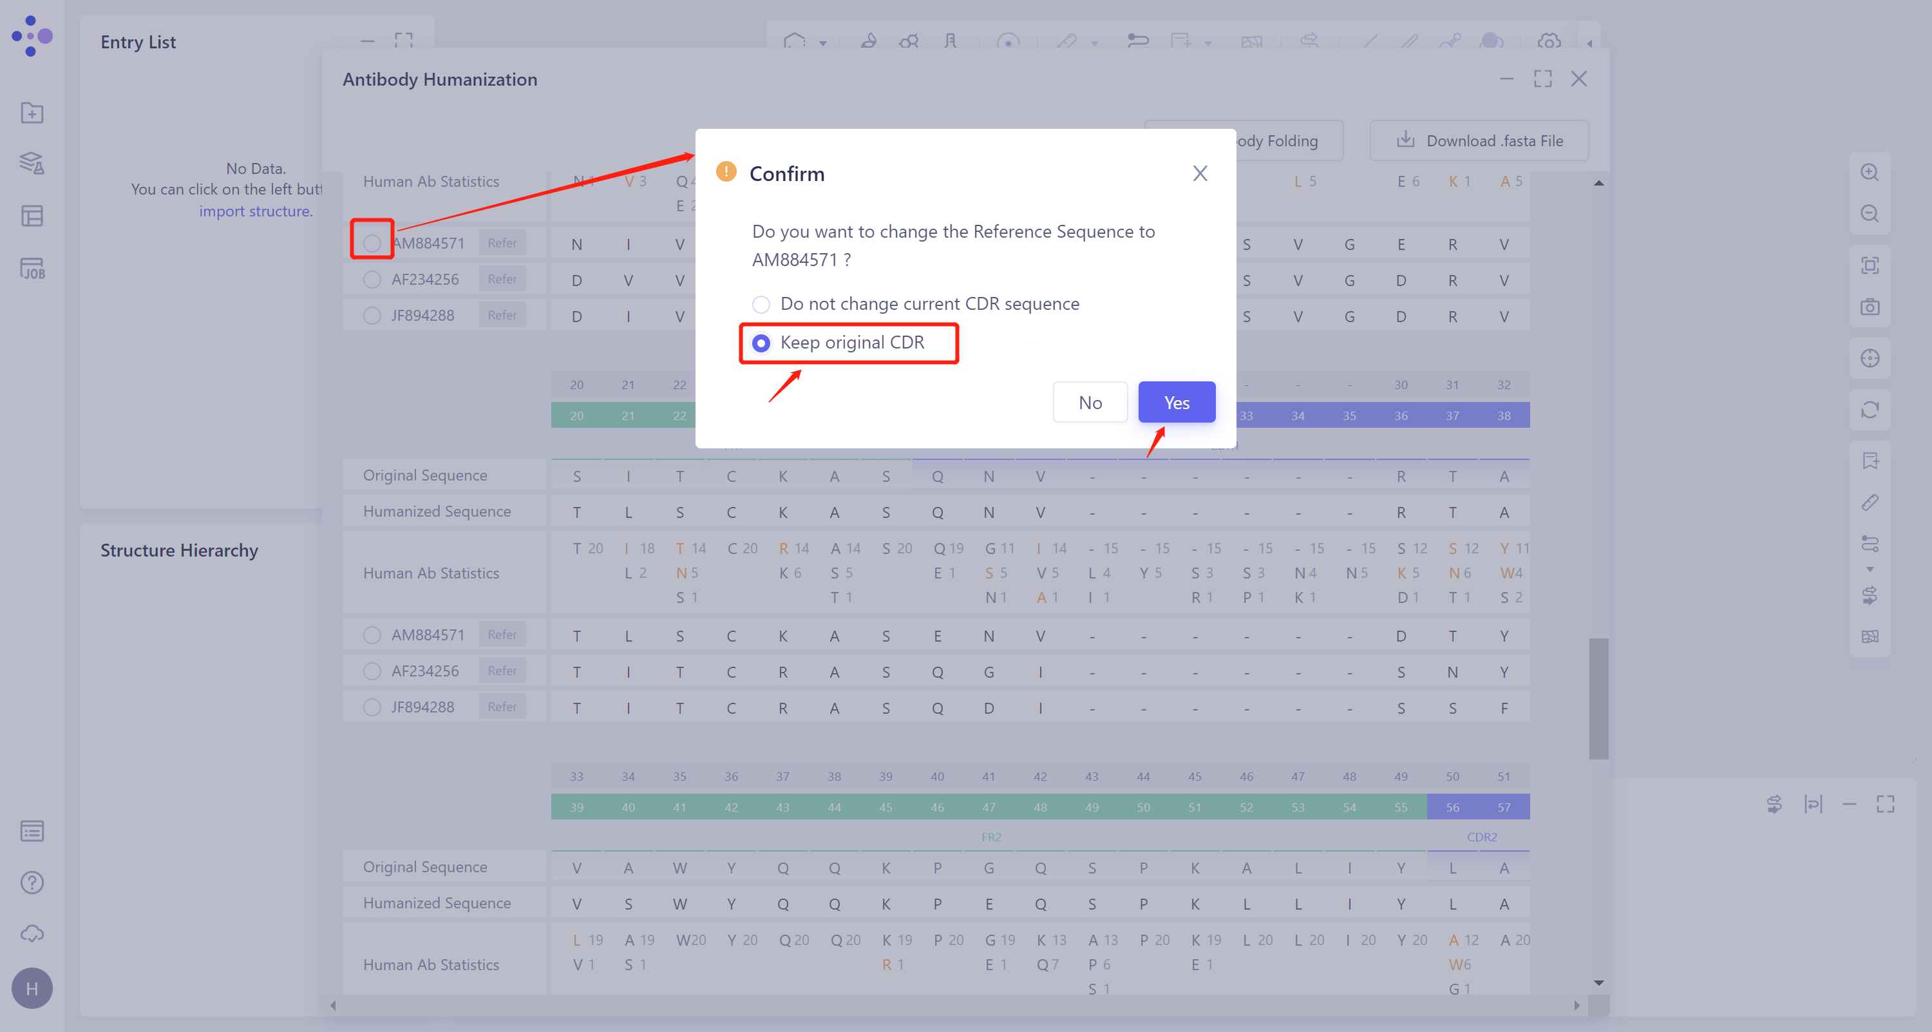Click the cloud sync sidebar icon
The height and width of the screenshot is (1032, 1932).
[32, 933]
